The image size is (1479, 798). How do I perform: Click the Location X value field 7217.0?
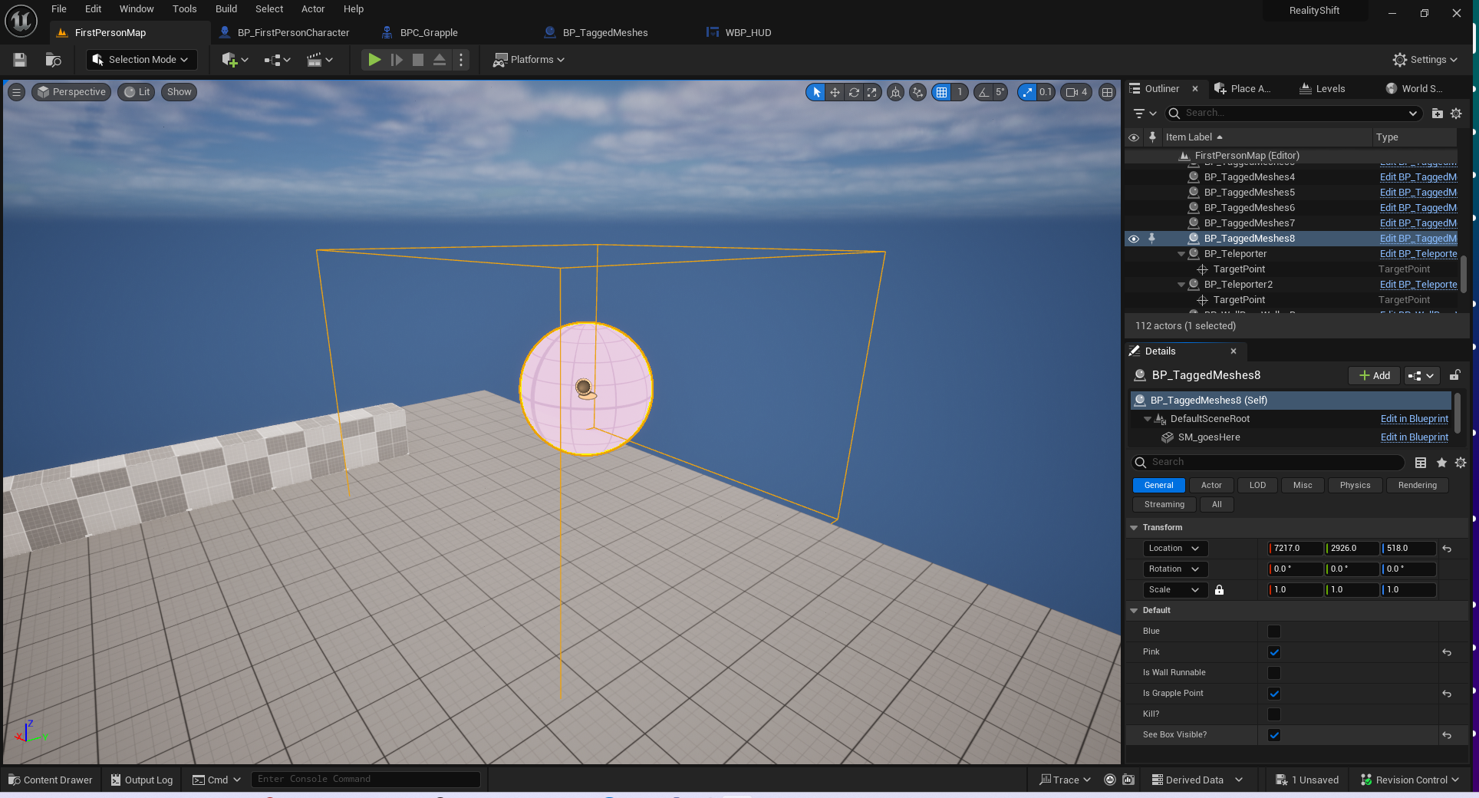click(1295, 549)
